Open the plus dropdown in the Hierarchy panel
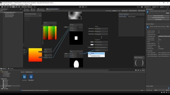 (x=2, y=11)
